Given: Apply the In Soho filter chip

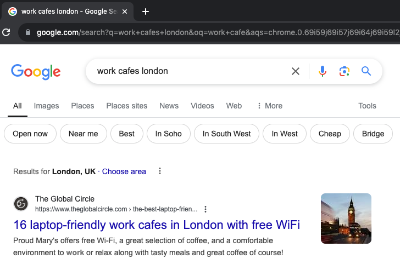Looking at the screenshot, I should (x=168, y=134).
